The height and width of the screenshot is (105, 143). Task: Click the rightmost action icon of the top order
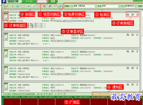137,14
